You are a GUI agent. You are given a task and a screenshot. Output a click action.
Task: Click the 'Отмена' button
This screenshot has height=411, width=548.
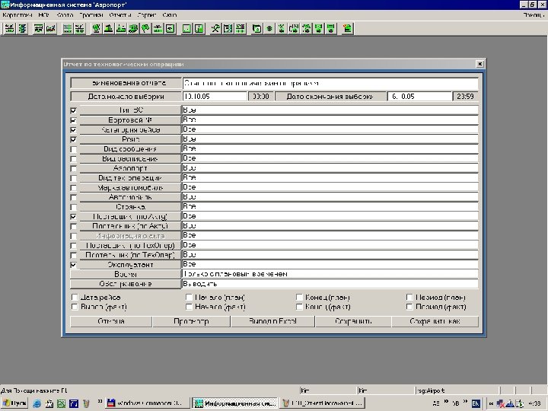pyautogui.click(x=111, y=322)
